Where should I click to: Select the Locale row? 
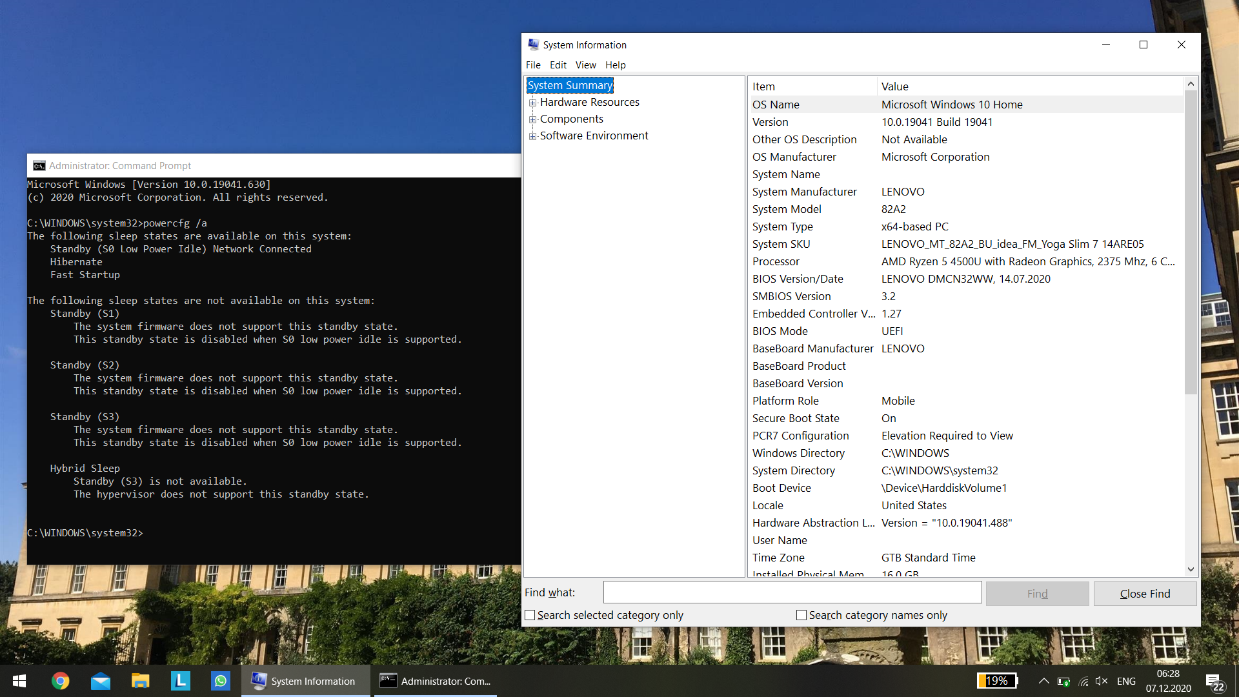966,505
